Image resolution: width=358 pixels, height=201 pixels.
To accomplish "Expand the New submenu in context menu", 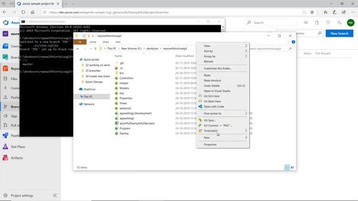I will click(x=223, y=138).
